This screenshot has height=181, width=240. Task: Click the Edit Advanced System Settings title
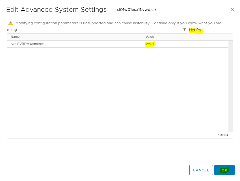56,10
